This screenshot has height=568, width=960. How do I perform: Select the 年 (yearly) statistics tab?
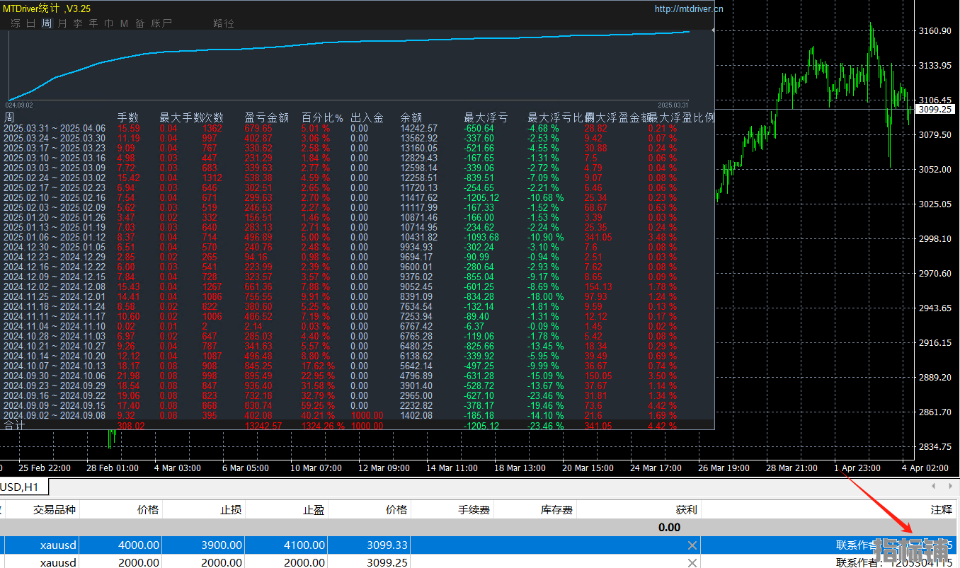93,23
